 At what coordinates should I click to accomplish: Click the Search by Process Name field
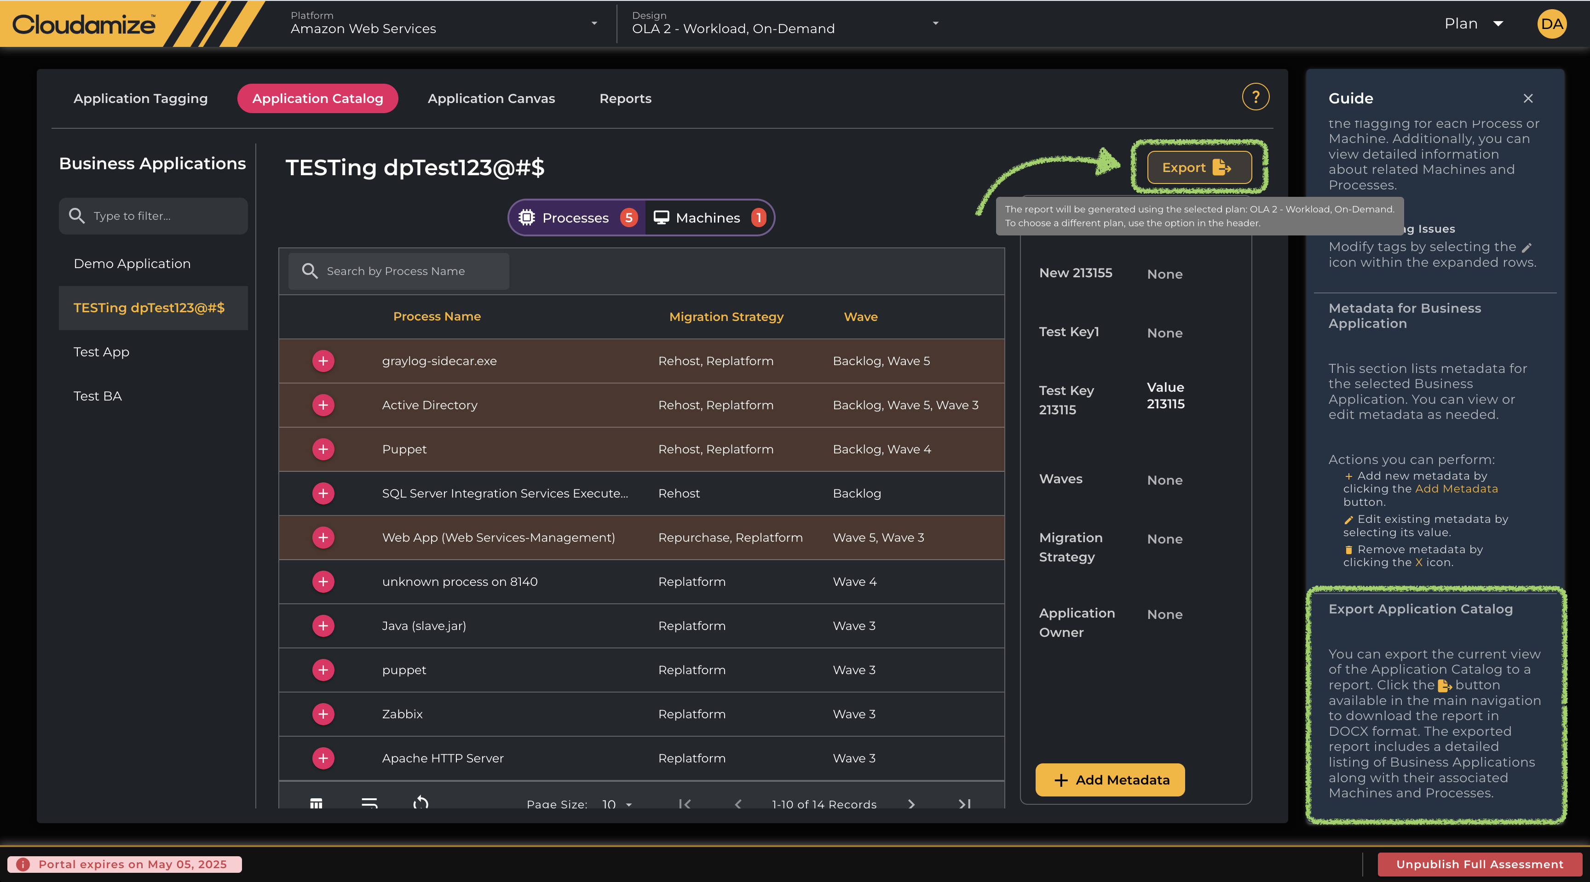point(407,271)
